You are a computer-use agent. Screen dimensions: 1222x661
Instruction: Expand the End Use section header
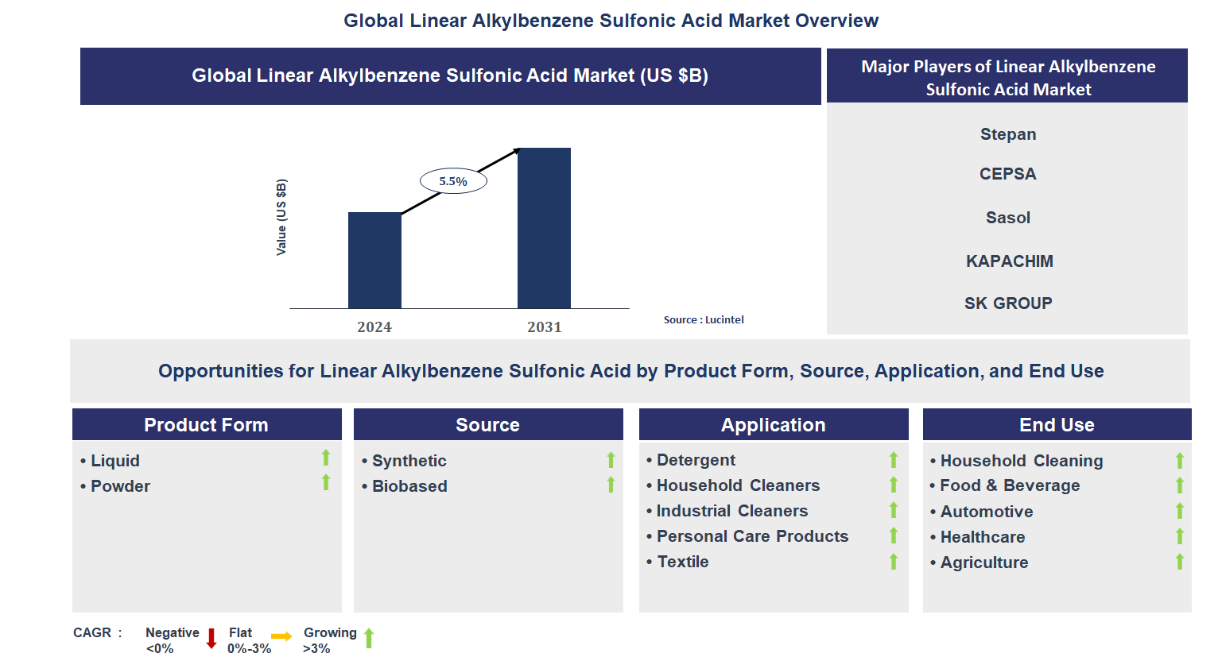click(1057, 424)
